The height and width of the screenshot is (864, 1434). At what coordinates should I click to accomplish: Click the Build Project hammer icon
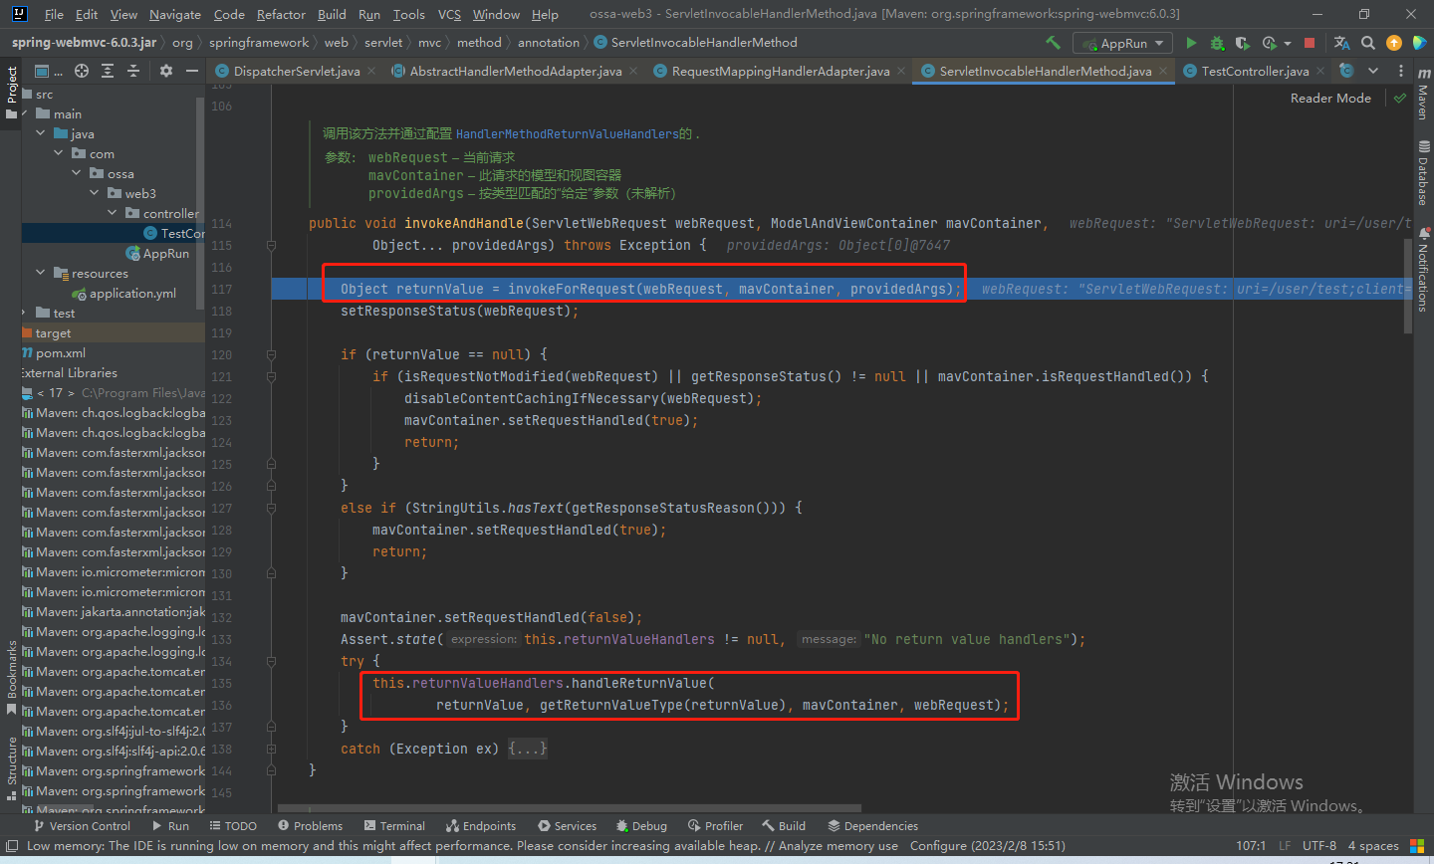tap(1053, 43)
